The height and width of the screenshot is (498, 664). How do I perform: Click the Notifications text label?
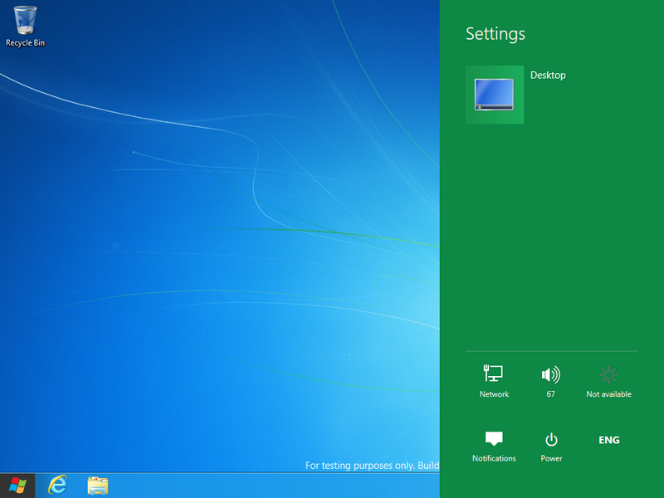tap(494, 458)
